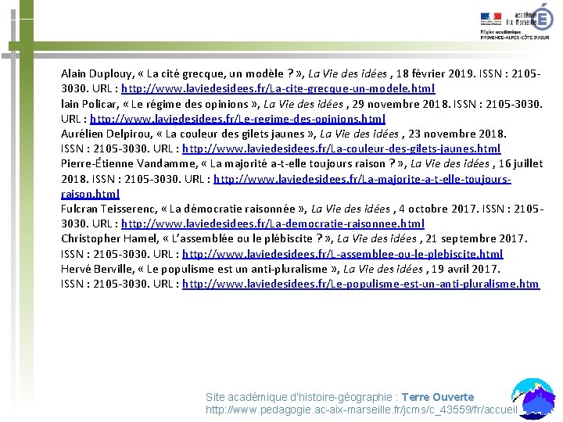This screenshot has height=422, width=563.
Task: Click the title « La démocratie raisonnée »
Action: [x=233, y=209]
